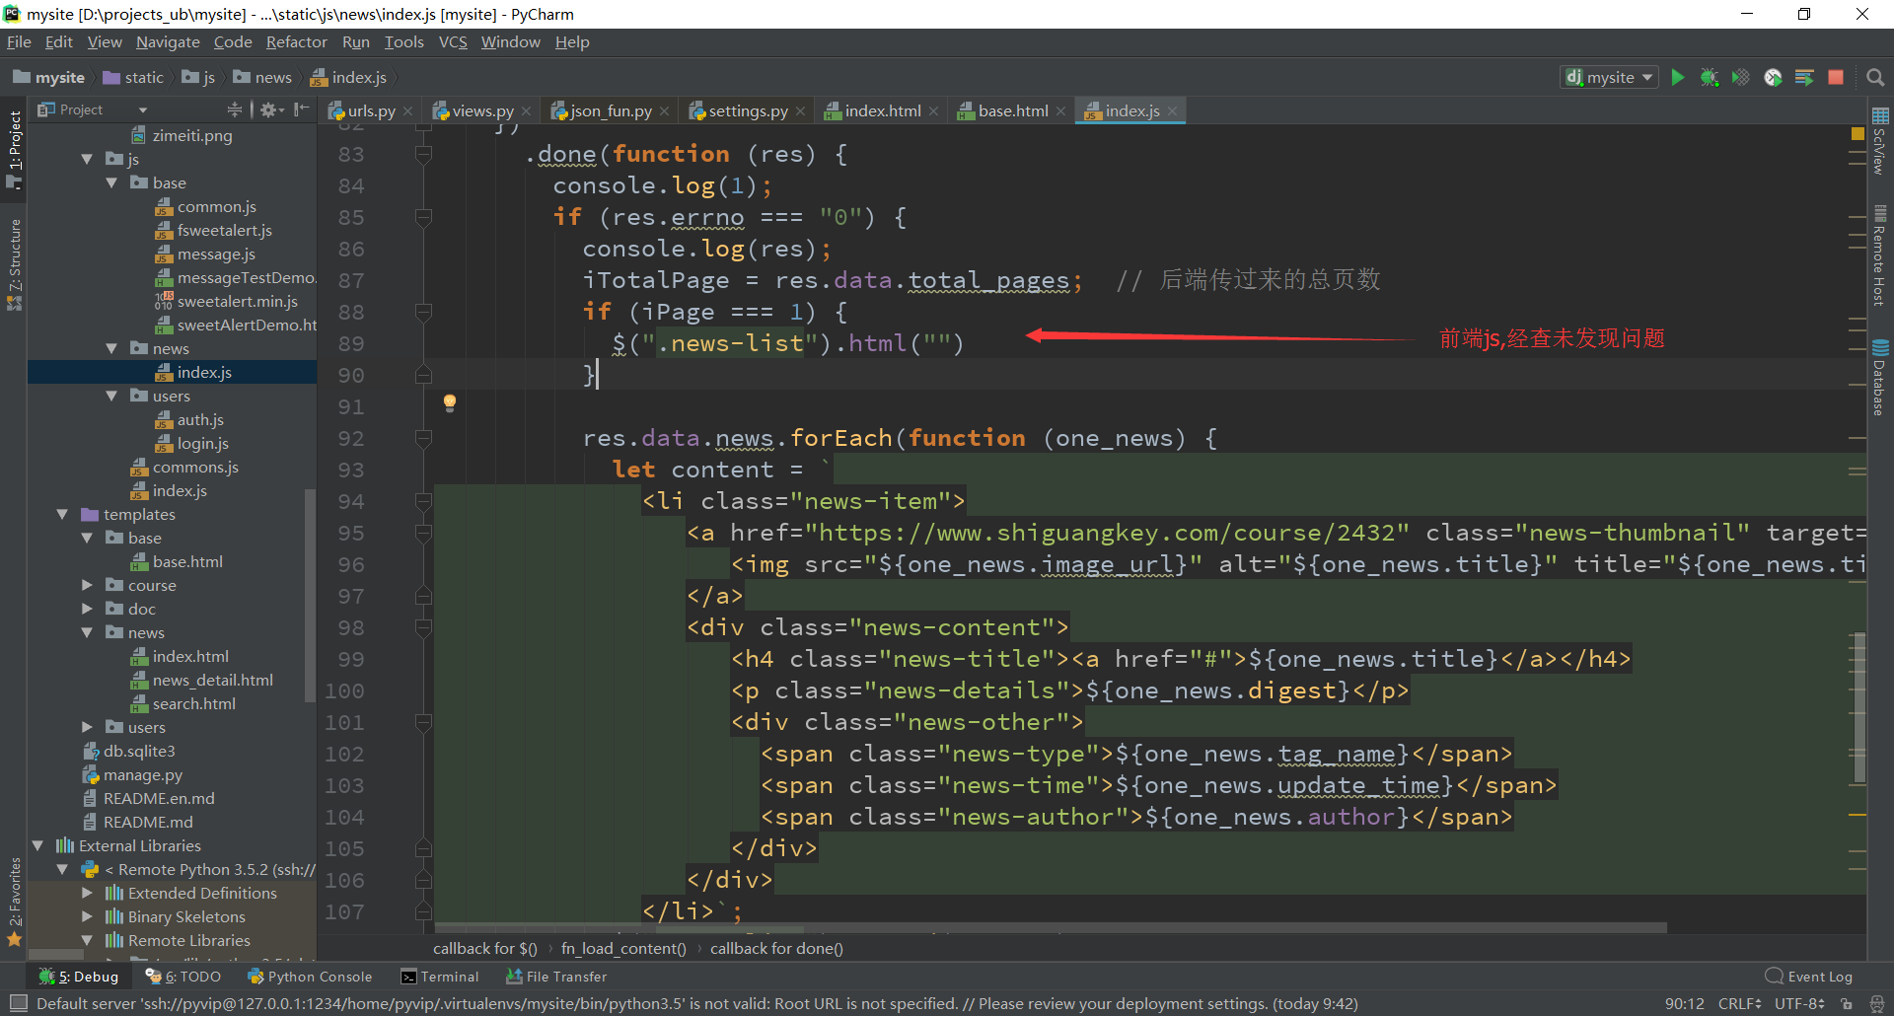The width and height of the screenshot is (1894, 1016).
Task: Collapse all in Project panel
Action: click(235, 109)
